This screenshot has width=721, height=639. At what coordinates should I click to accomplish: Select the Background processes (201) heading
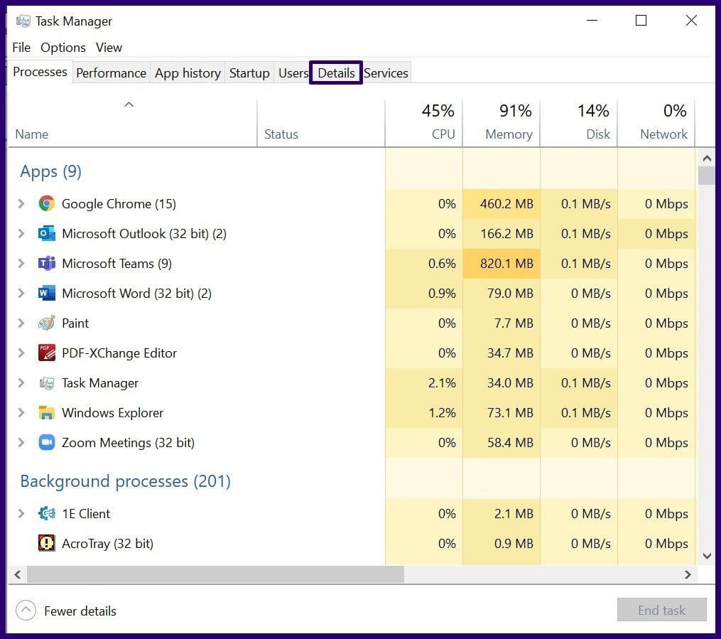point(125,481)
